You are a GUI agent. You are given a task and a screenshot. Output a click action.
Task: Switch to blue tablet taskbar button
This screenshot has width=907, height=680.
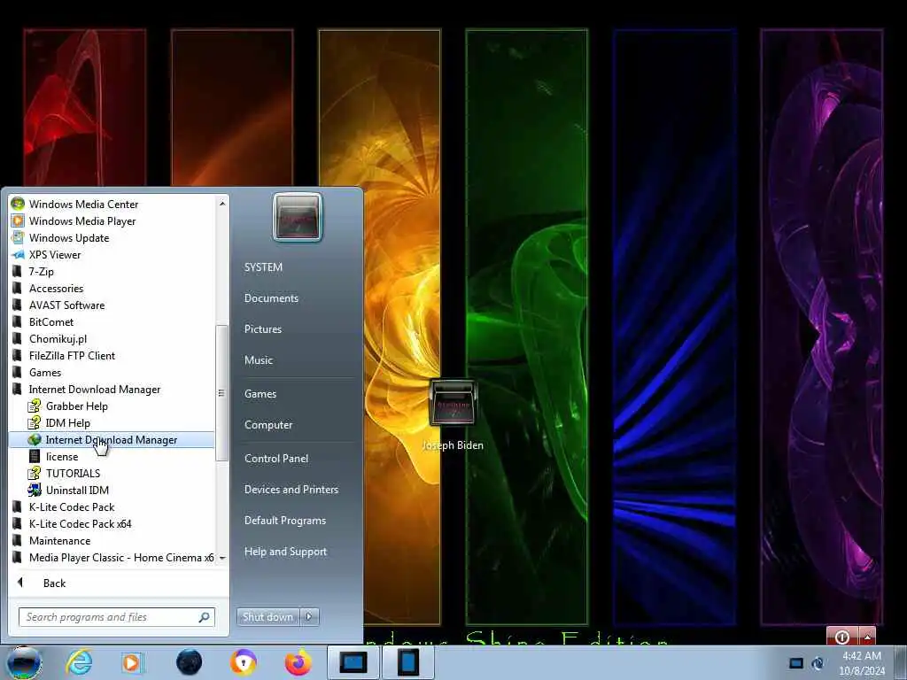point(407,662)
